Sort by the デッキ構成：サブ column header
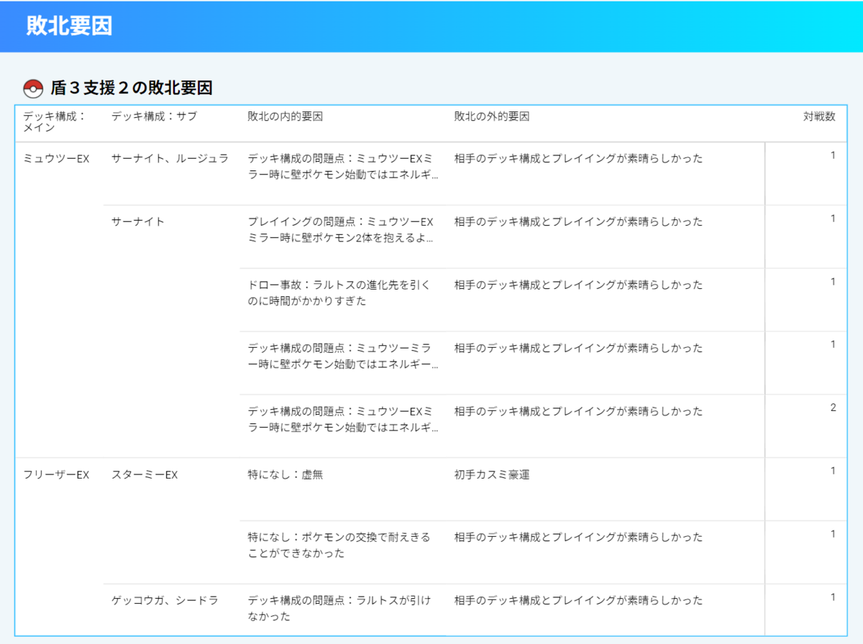Image resolution: width=863 pixels, height=644 pixels. [154, 116]
